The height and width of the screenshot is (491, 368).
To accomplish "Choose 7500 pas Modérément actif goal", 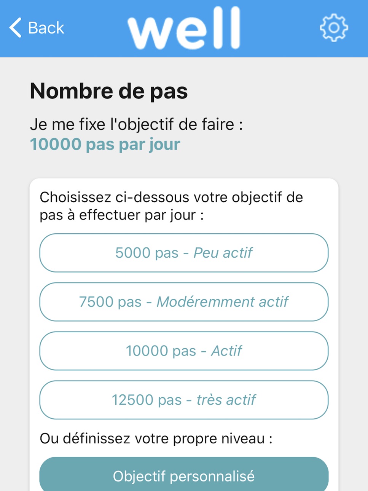I will coord(184,302).
